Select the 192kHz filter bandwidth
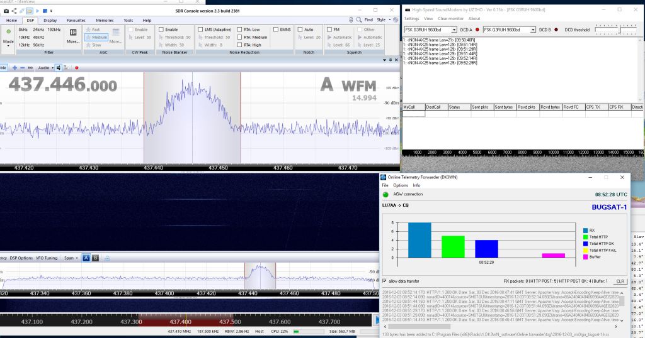The height and width of the screenshot is (338, 645). 54,30
